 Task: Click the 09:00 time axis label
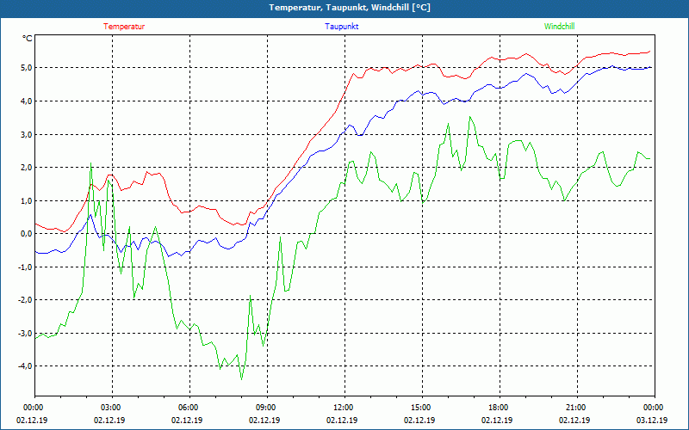point(267,408)
